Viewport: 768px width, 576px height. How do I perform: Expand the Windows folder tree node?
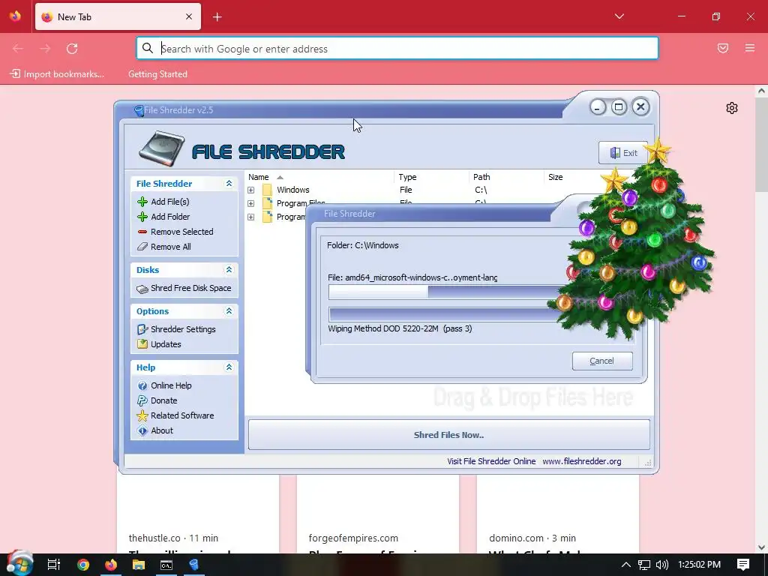tap(250, 190)
